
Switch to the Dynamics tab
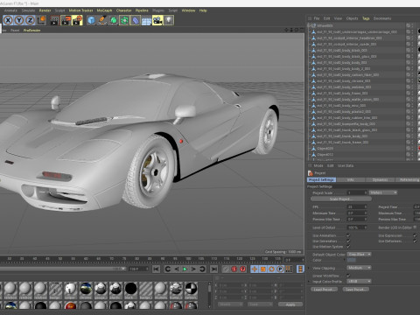point(380,180)
